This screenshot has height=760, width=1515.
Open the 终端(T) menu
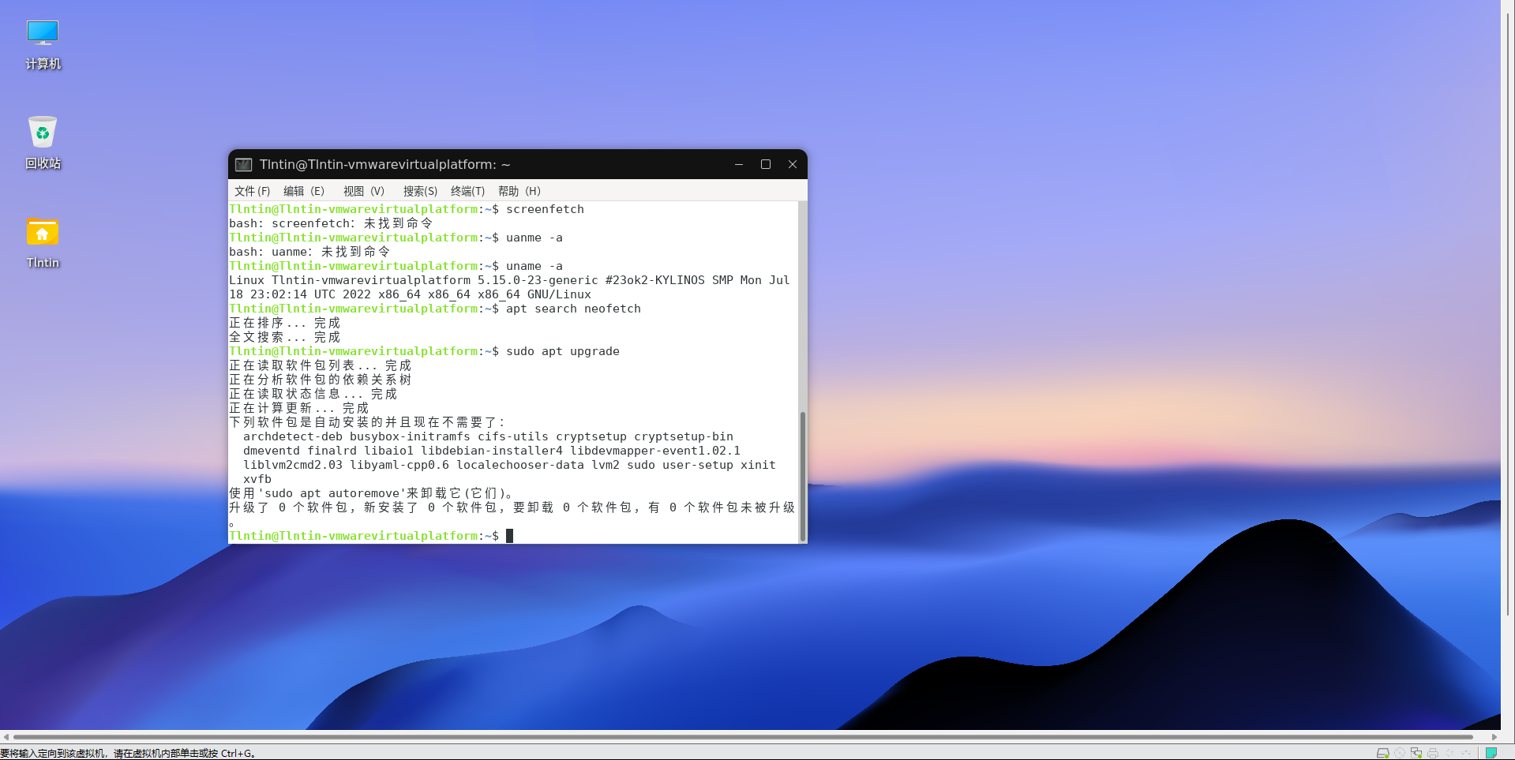coord(467,191)
